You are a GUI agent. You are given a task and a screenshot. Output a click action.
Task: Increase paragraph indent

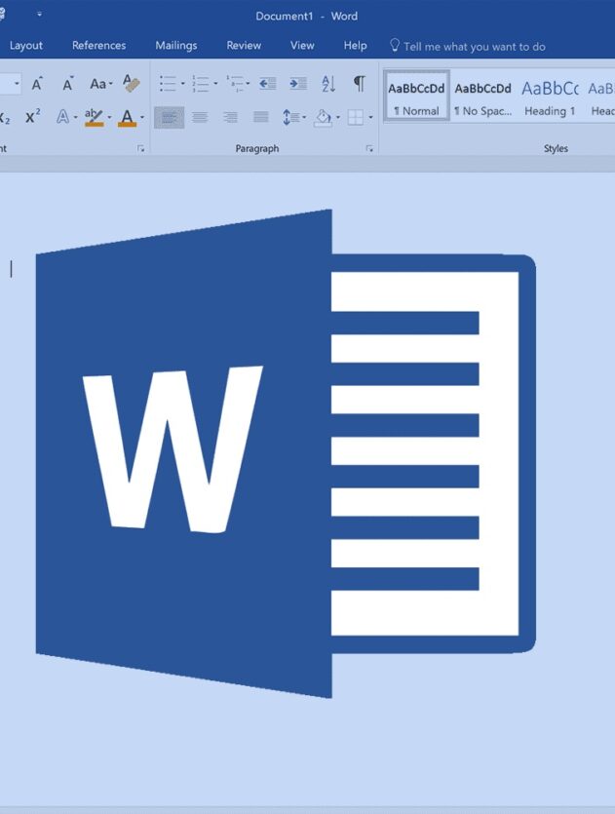tap(298, 84)
